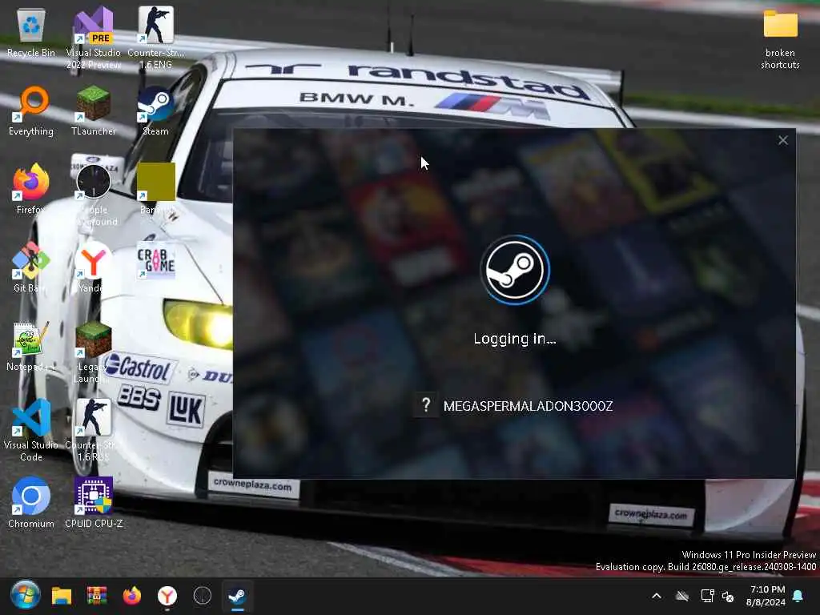
Task: Click the Logging in... status text
Action: [x=515, y=339]
